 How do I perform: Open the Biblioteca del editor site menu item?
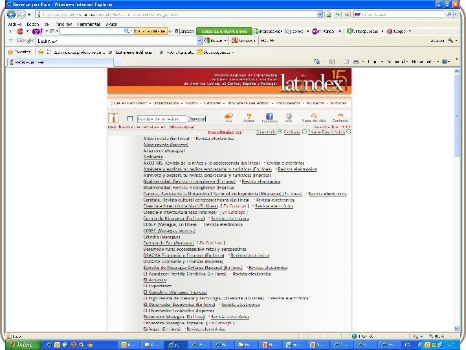[x=248, y=103]
